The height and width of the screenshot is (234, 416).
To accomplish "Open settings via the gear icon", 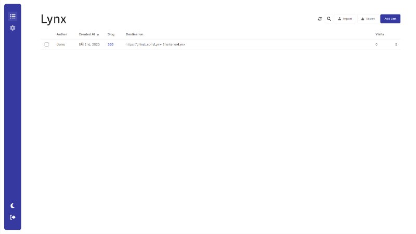I will pos(12,28).
